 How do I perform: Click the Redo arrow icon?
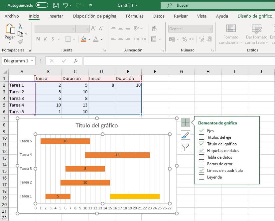(78, 5)
